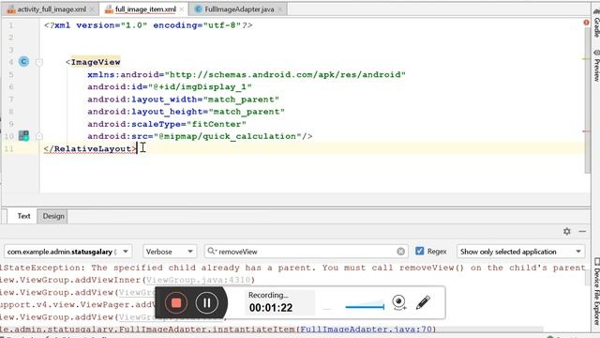The height and width of the screenshot is (338, 600).
Task: Click the red error indicator in editor corner
Action: pyautogui.click(x=586, y=23)
